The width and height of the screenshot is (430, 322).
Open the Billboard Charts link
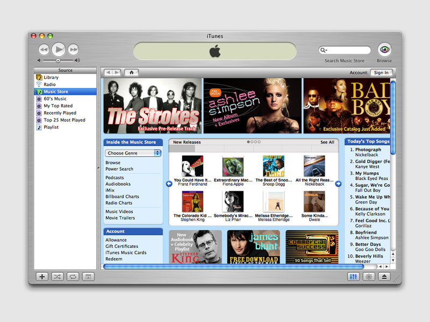(x=123, y=196)
